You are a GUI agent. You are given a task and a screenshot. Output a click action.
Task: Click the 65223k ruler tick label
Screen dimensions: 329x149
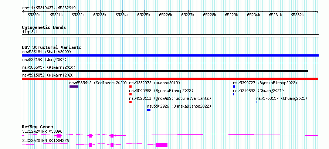(x=100, y=15)
